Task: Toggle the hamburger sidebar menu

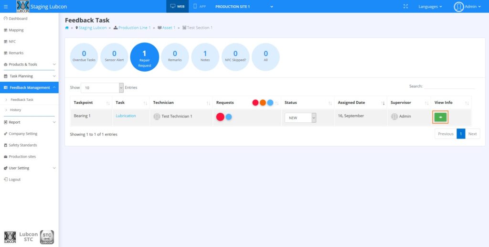Action: point(6,7)
